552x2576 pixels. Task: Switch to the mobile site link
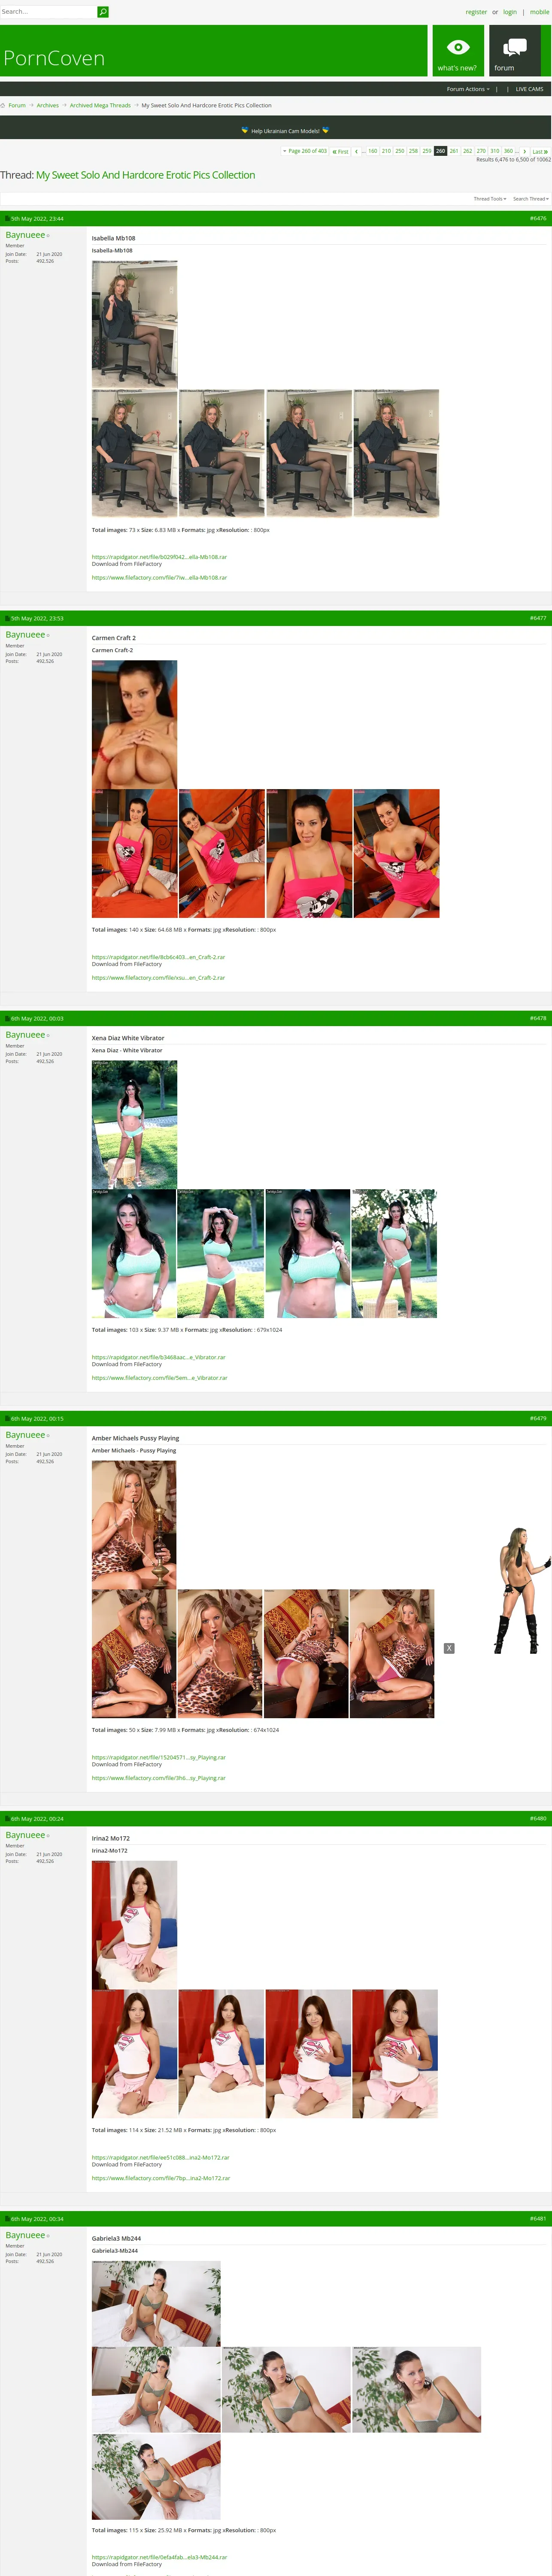click(539, 12)
